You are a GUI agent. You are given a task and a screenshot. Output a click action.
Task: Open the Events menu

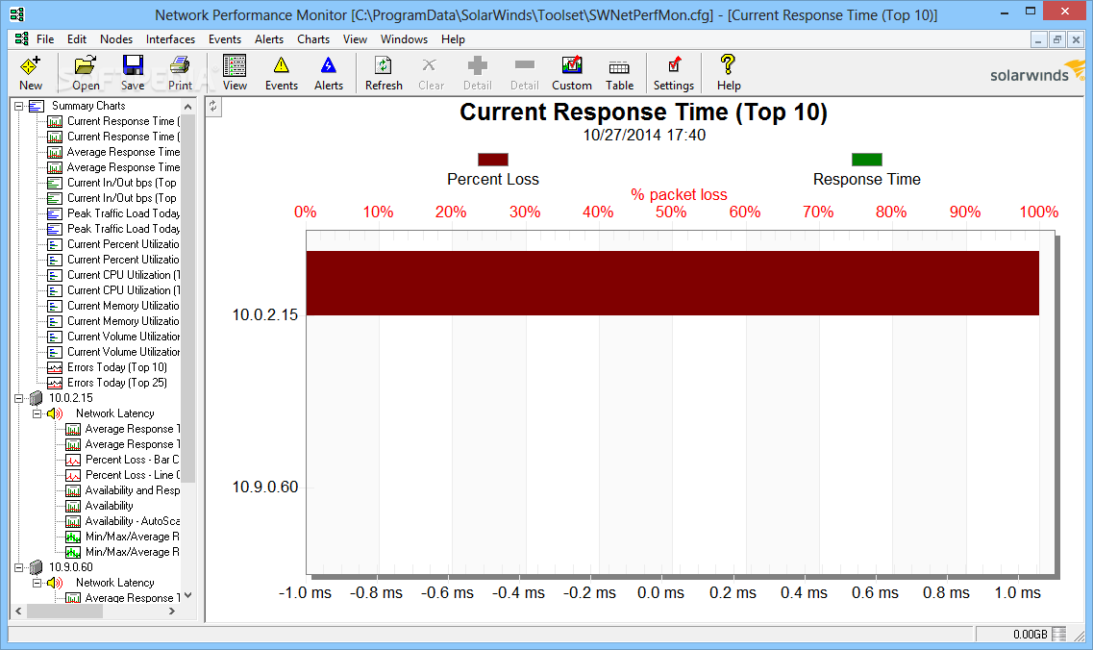click(x=224, y=39)
